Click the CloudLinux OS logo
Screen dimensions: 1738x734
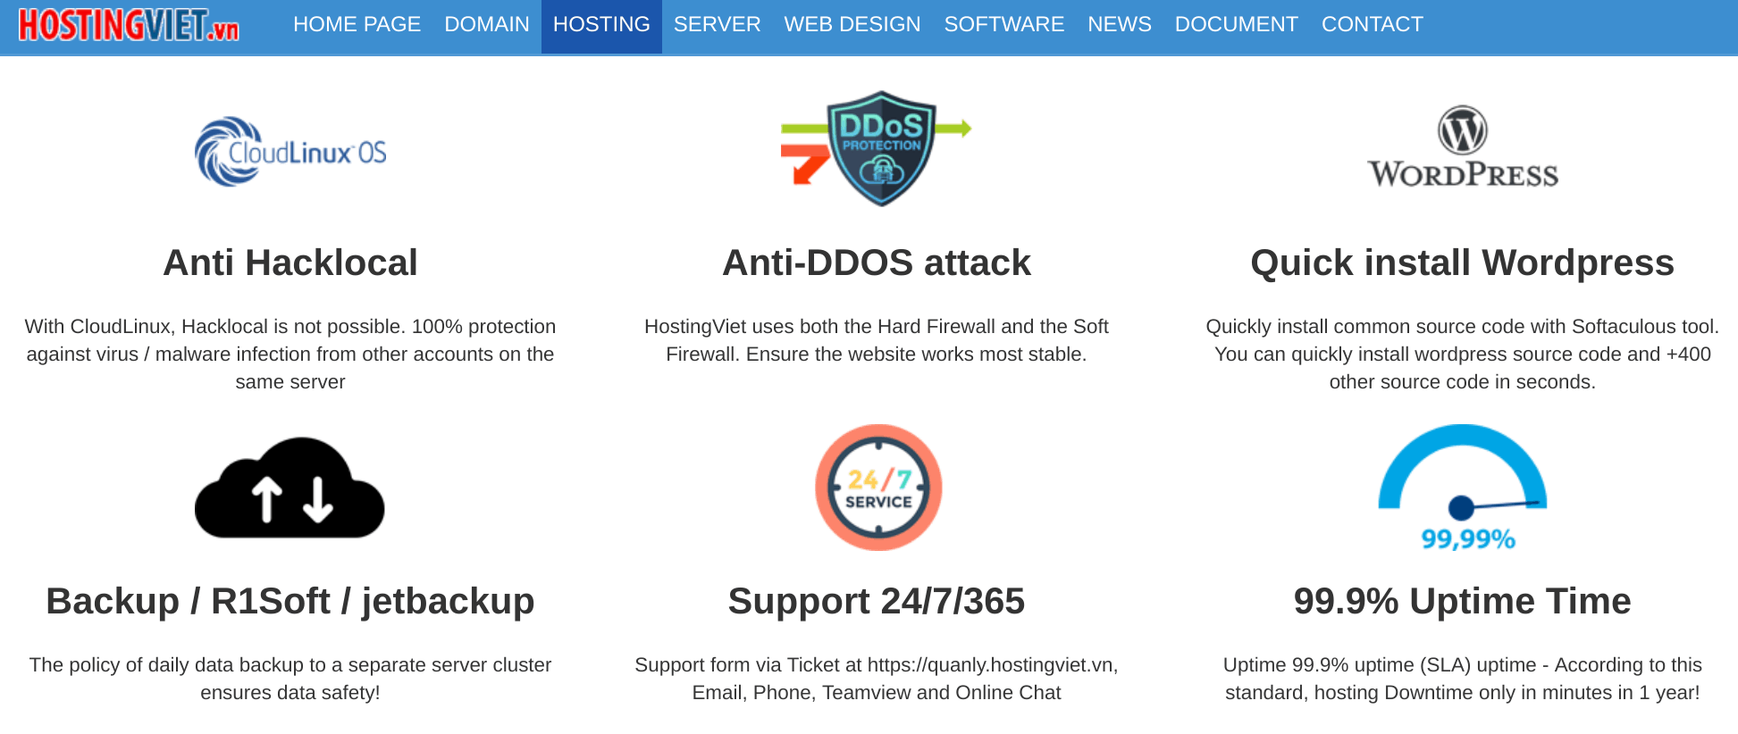(290, 152)
